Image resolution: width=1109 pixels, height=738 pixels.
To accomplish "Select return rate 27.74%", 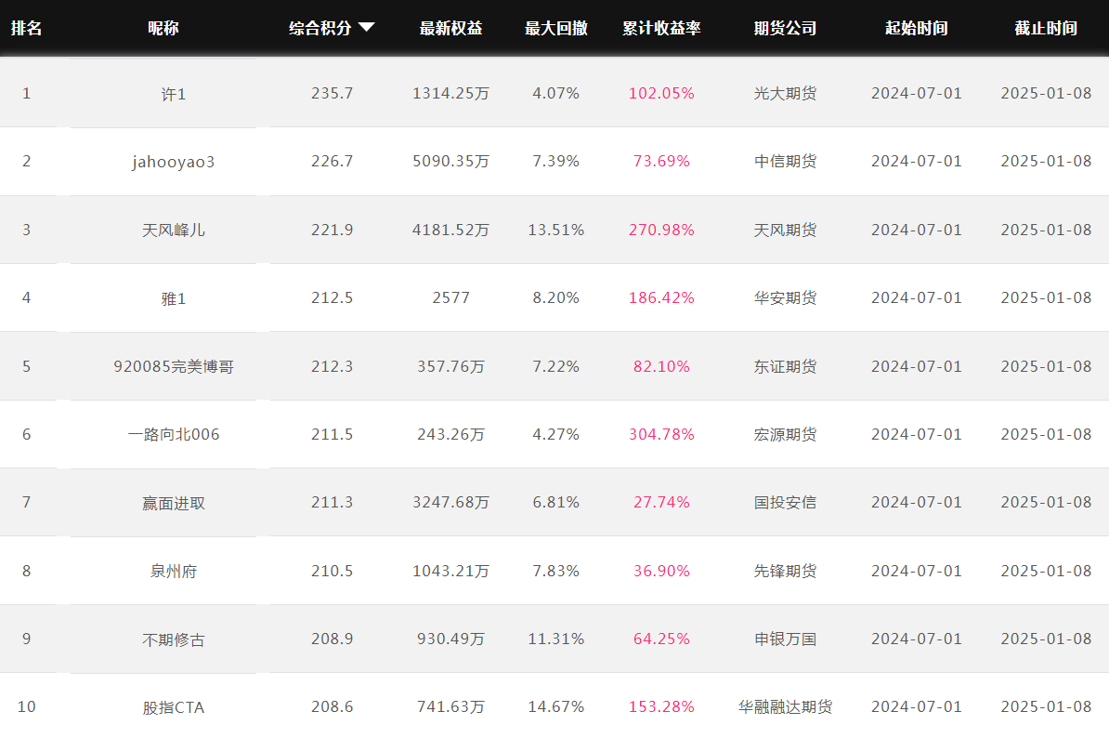I will [662, 502].
